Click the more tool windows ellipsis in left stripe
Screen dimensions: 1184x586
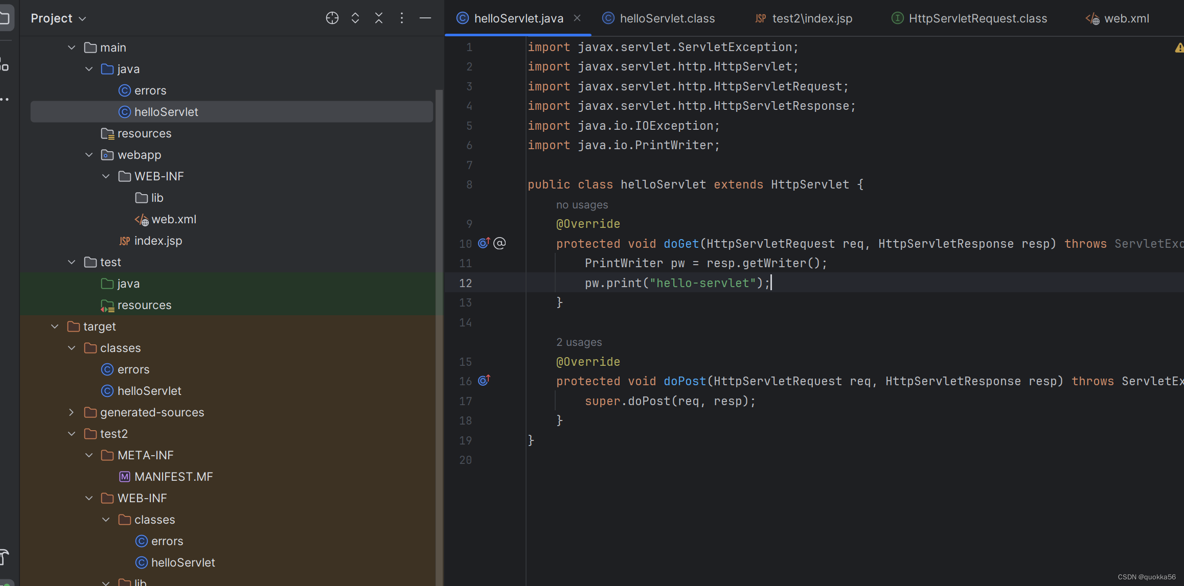(5, 99)
